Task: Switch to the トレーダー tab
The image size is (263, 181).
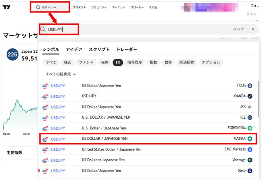Action: [x=127, y=49]
